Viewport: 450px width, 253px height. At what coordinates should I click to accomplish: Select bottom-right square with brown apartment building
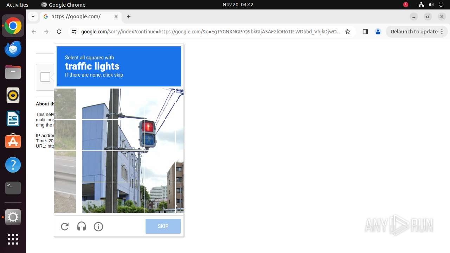(180, 198)
